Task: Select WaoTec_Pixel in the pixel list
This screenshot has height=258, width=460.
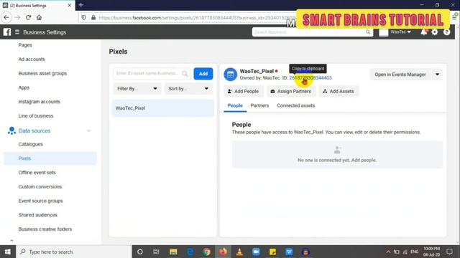Action: [163, 108]
